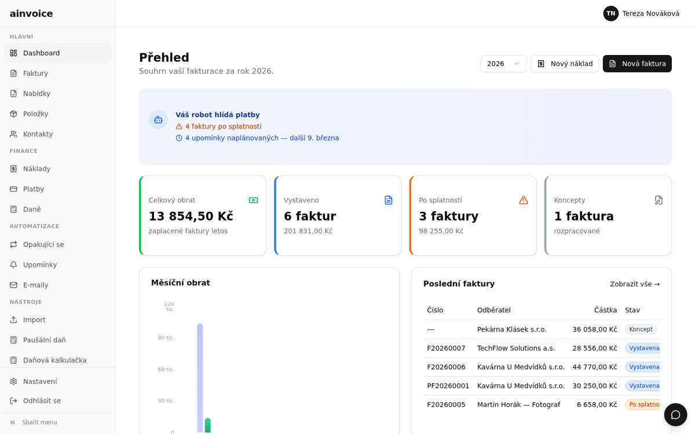
Task: Click the Vystaveno 6 faktur card
Action: tap(338, 216)
